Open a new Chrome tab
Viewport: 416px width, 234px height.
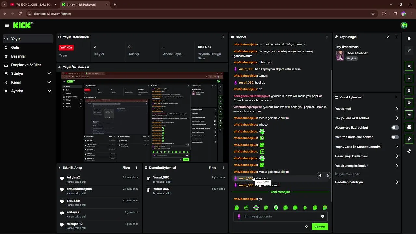point(115,5)
